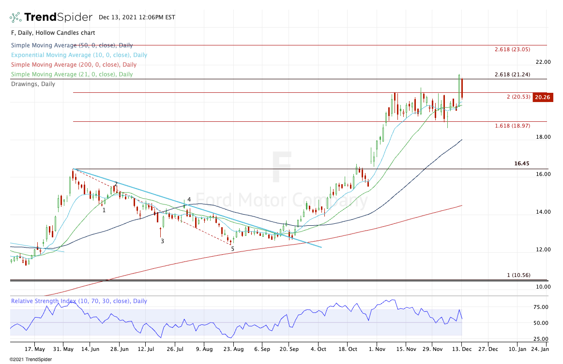Click the 13. Dec date label
The image size is (563, 364).
pos(462,349)
